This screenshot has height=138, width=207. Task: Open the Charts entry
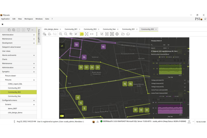18,59
